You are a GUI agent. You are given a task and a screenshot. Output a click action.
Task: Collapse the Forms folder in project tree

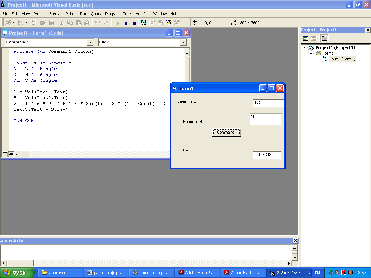tap(311, 53)
